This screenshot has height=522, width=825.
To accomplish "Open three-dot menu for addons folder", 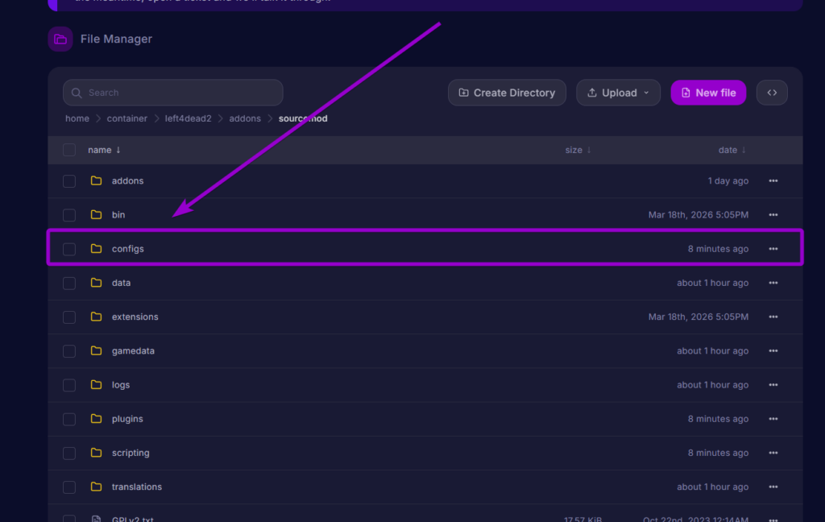I will pos(773,181).
